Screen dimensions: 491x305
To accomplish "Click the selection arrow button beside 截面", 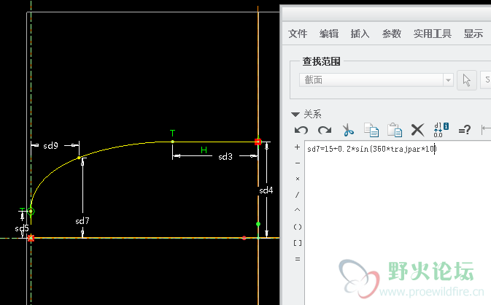I will pyautogui.click(x=467, y=80).
